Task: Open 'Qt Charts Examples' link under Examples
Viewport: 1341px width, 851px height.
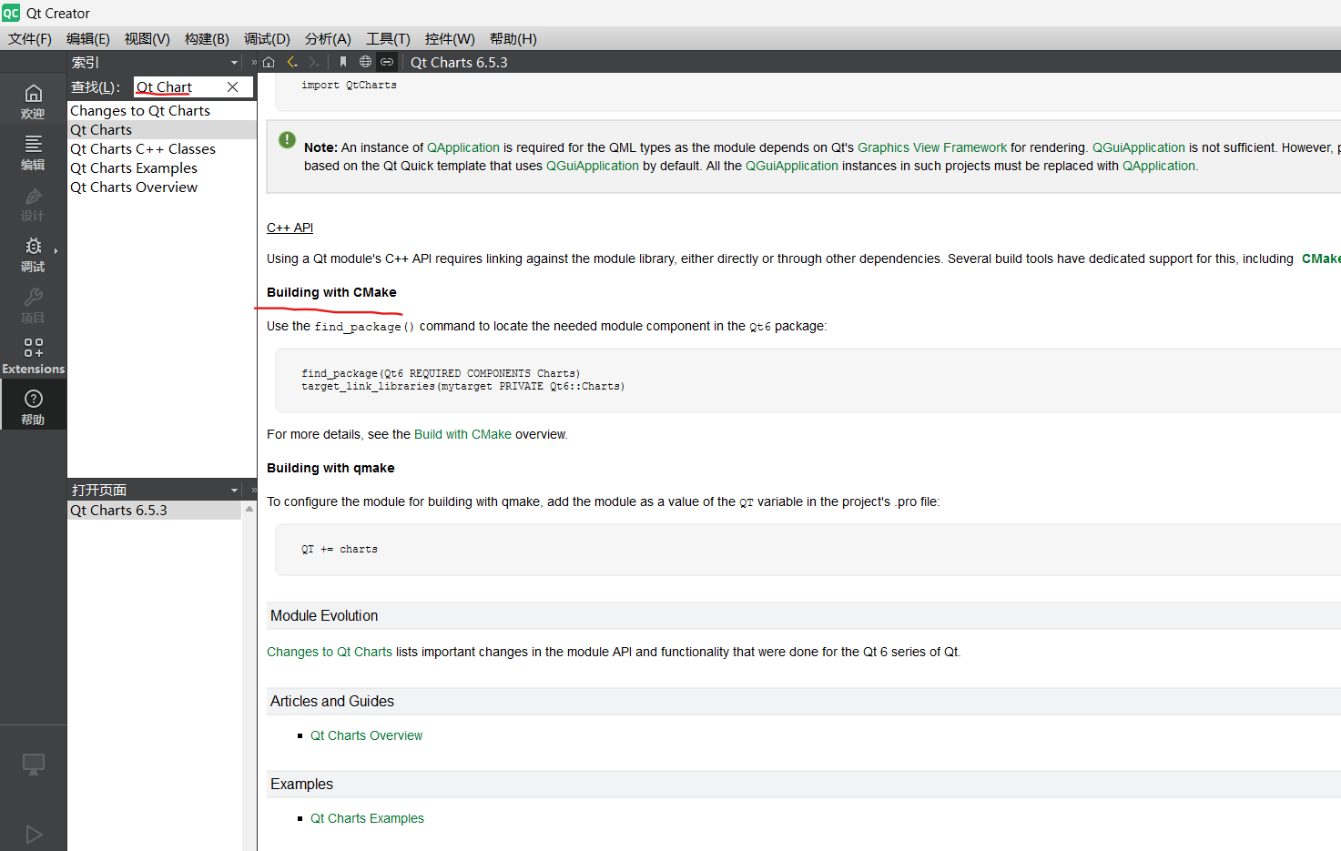Action: pyautogui.click(x=367, y=818)
